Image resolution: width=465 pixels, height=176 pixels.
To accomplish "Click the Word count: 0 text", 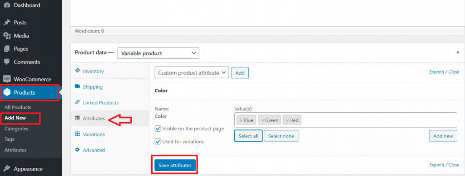I will (x=89, y=31).
